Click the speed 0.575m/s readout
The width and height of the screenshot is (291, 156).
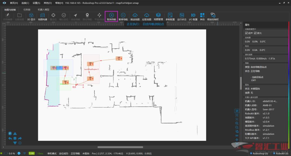[250, 58]
